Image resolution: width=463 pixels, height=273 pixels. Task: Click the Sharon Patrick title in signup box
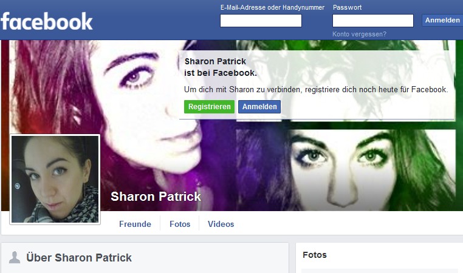(x=215, y=61)
